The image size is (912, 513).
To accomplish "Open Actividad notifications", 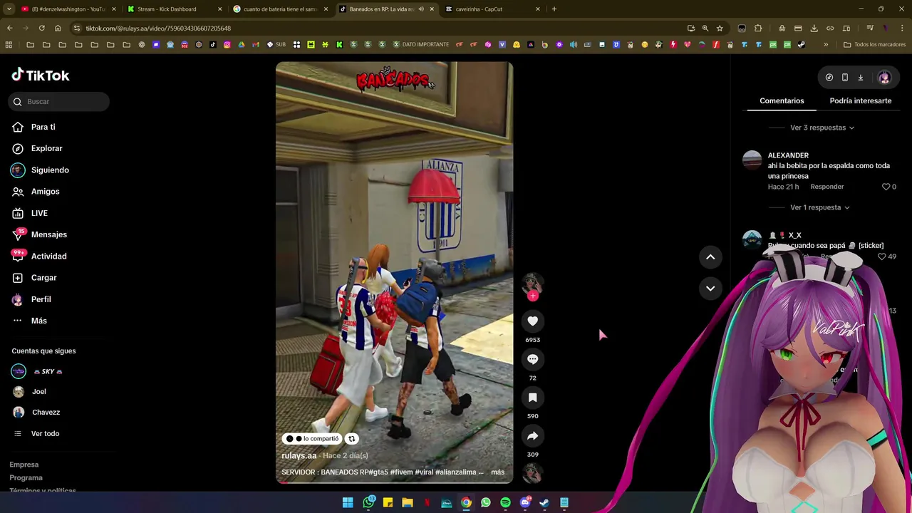I will 48,256.
